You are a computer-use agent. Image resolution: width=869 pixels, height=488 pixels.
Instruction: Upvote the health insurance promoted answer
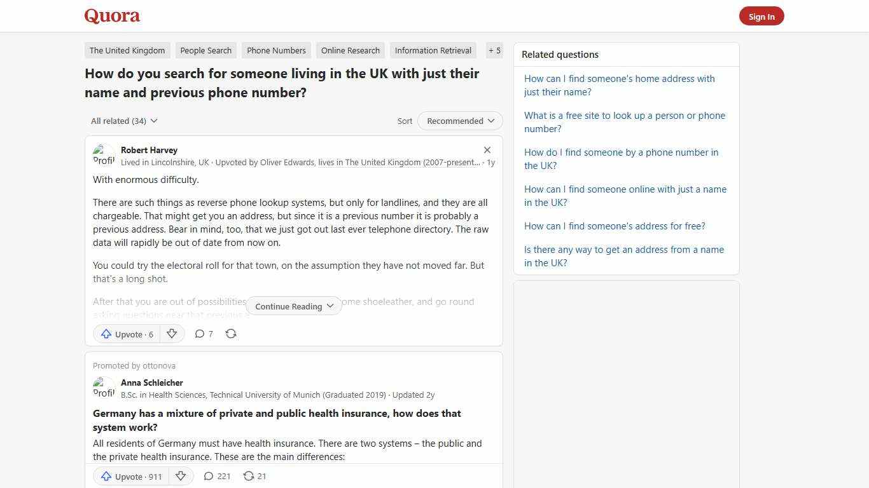click(x=130, y=476)
